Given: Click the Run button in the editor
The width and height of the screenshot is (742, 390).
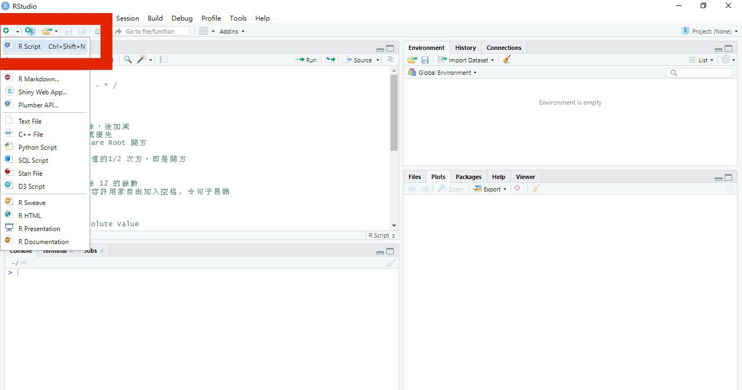Looking at the screenshot, I should tap(306, 60).
